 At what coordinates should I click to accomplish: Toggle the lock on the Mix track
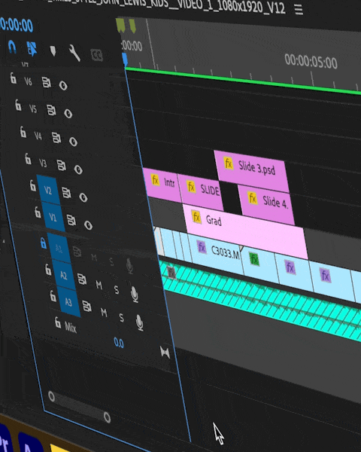click(x=58, y=322)
